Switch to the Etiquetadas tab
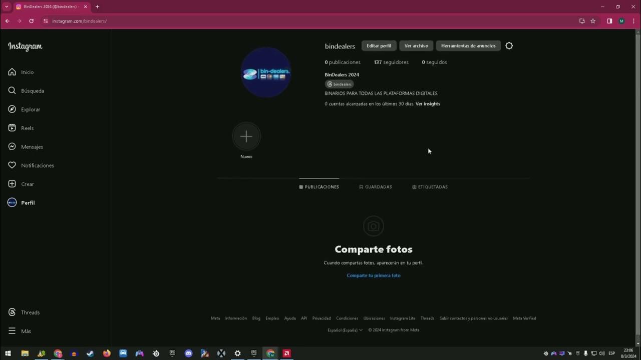 coord(430,187)
